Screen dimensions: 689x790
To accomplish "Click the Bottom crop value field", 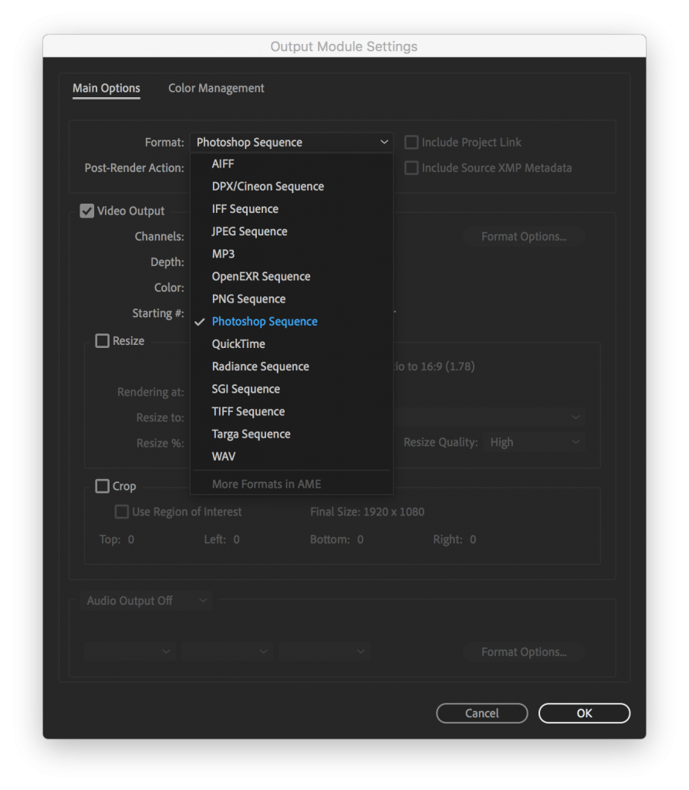I will [360, 539].
